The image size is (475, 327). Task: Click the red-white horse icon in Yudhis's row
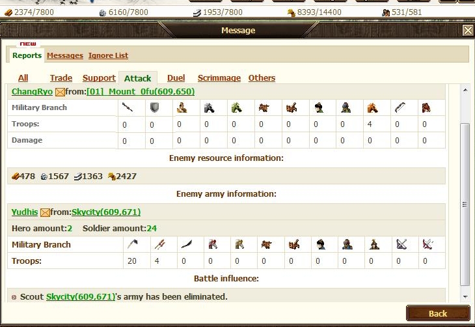(x=213, y=244)
